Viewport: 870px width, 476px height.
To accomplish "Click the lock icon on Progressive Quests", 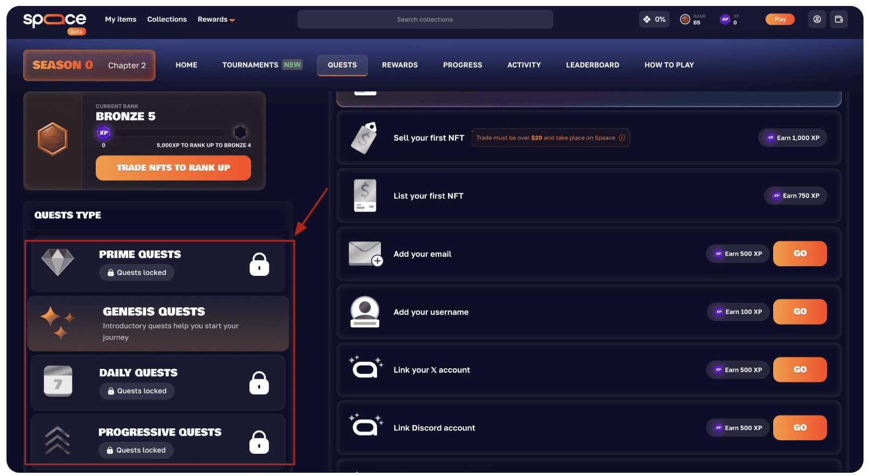I will pyautogui.click(x=259, y=442).
